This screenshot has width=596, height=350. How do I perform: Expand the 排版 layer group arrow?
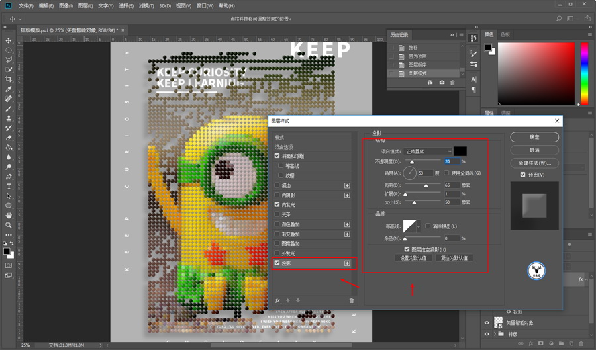coord(495,334)
